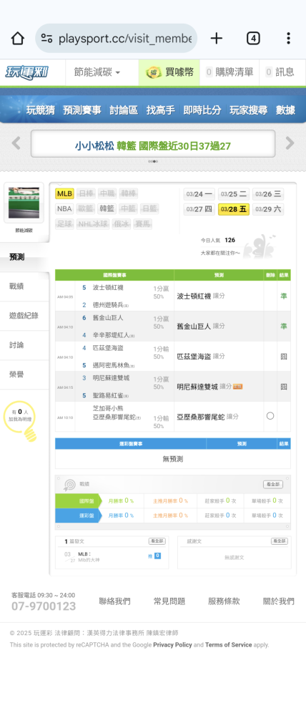Open a new browser tab with plus icon

click(216, 39)
